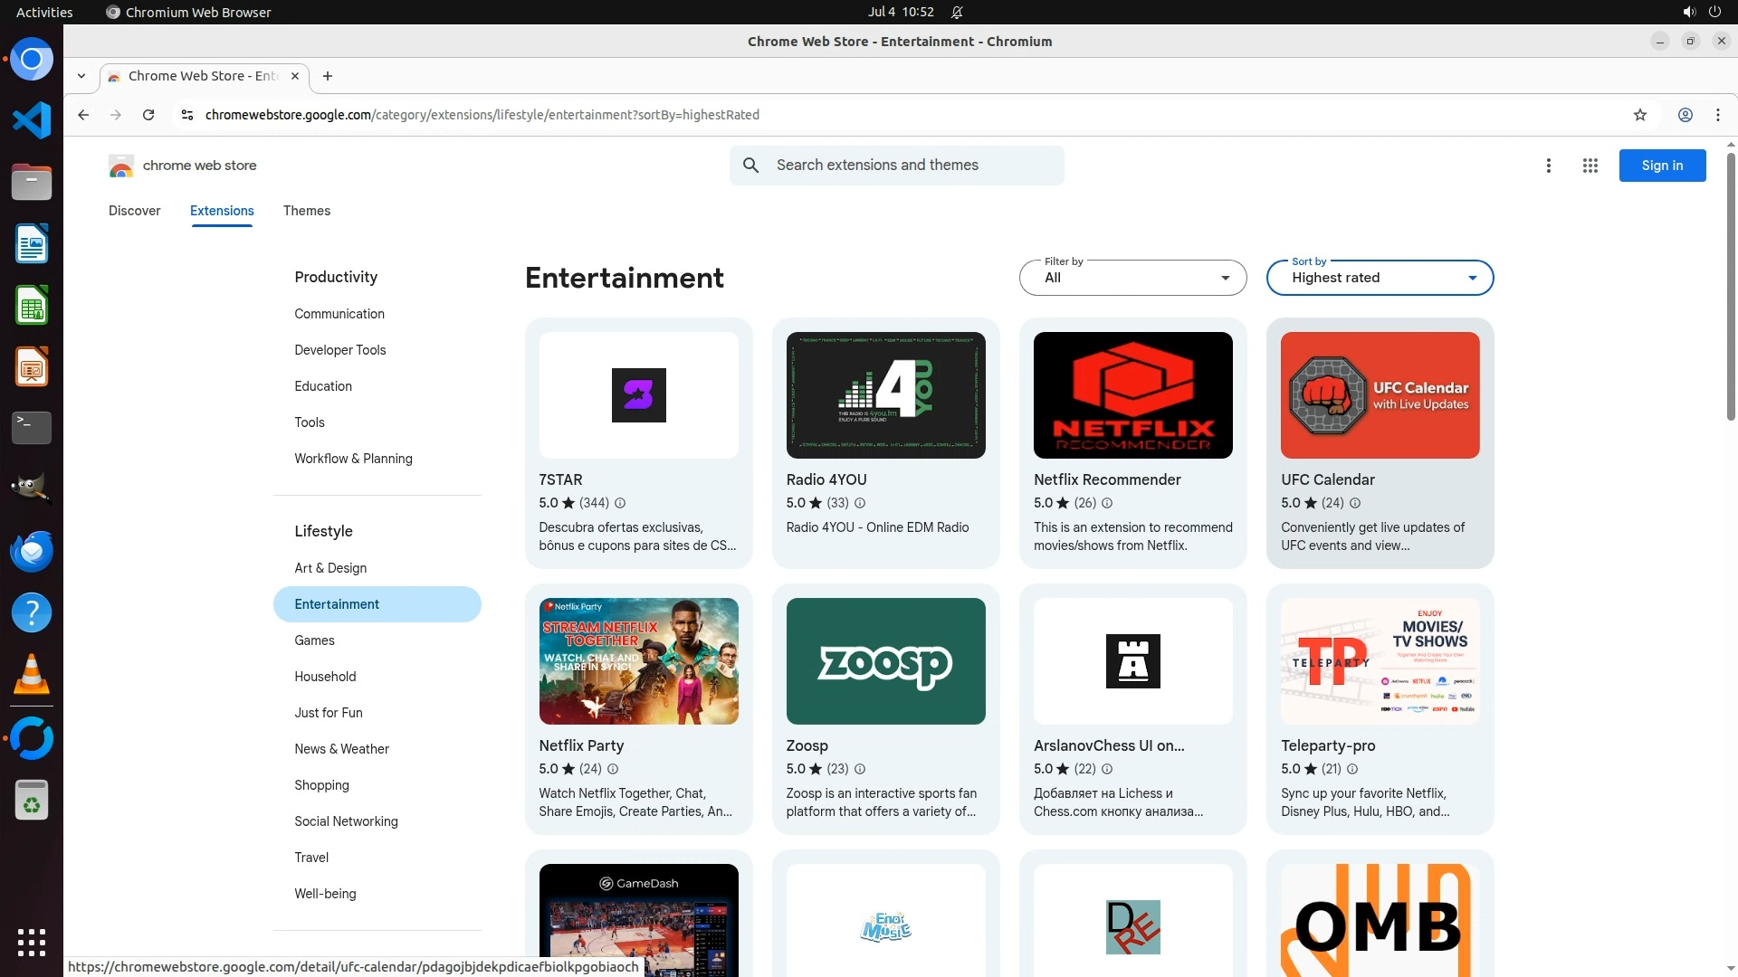Image resolution: width=1738 pixels, height=977 pixels.
Task: Open the Filter by All dropdown
Action: [x=1132, y=278]
